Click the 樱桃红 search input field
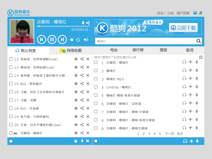Viewport: 212px width, 159px height. click(x=145, y=41)
